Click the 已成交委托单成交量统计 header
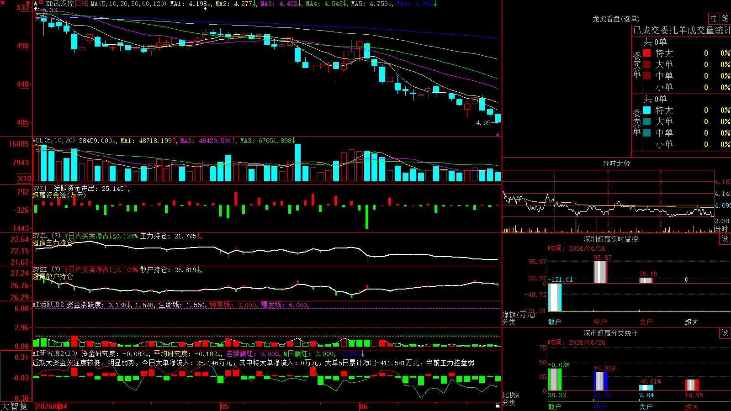The width and height of the screenshot is (731, 411). pos(682,30)
